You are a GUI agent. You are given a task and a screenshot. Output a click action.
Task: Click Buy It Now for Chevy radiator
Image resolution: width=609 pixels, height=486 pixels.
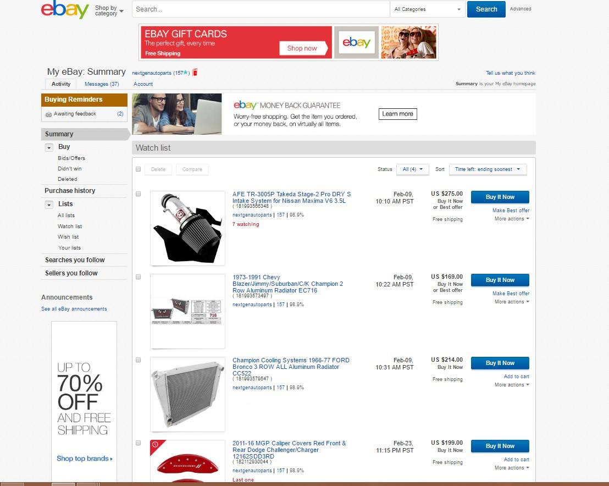[x=500, y=280]
